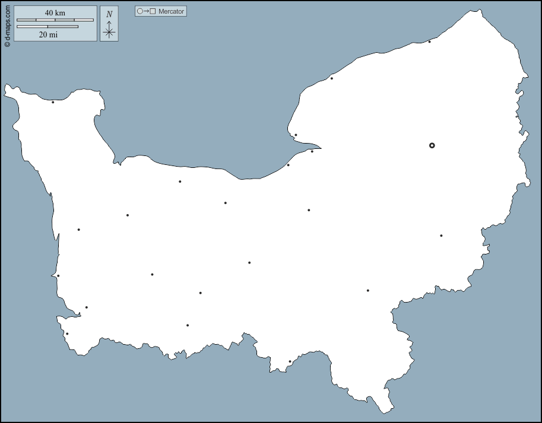The height and width of the screenshot is (423, 542).
Task: Select the southernmost city dot for Alençon
Action: [x=290, y=361]
